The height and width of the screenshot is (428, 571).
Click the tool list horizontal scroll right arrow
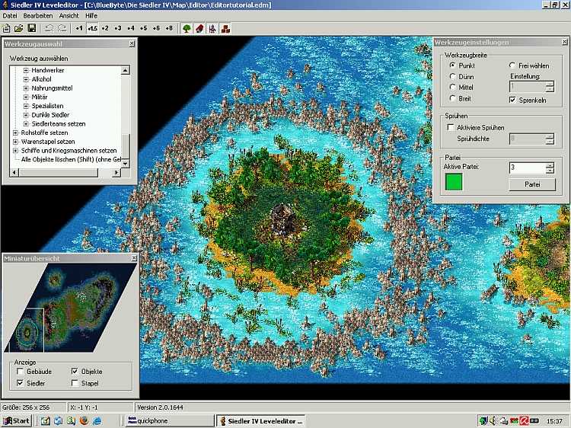116,172
